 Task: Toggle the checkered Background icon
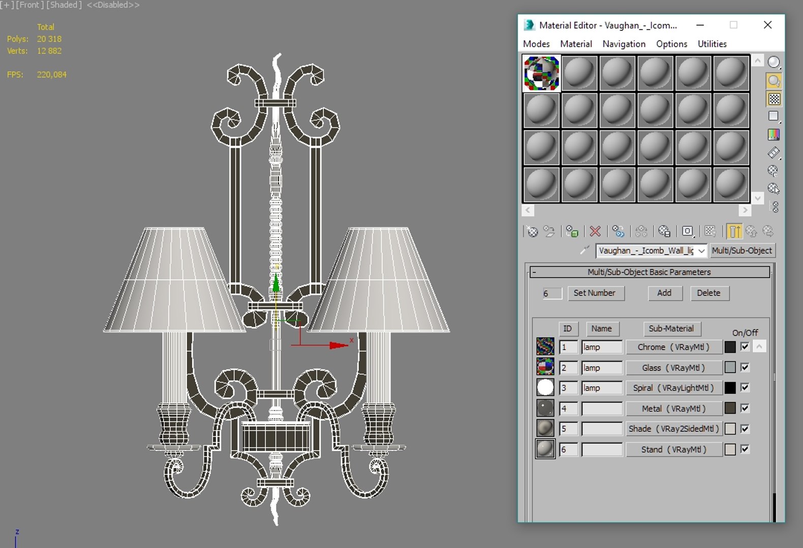tap(774, 99)
